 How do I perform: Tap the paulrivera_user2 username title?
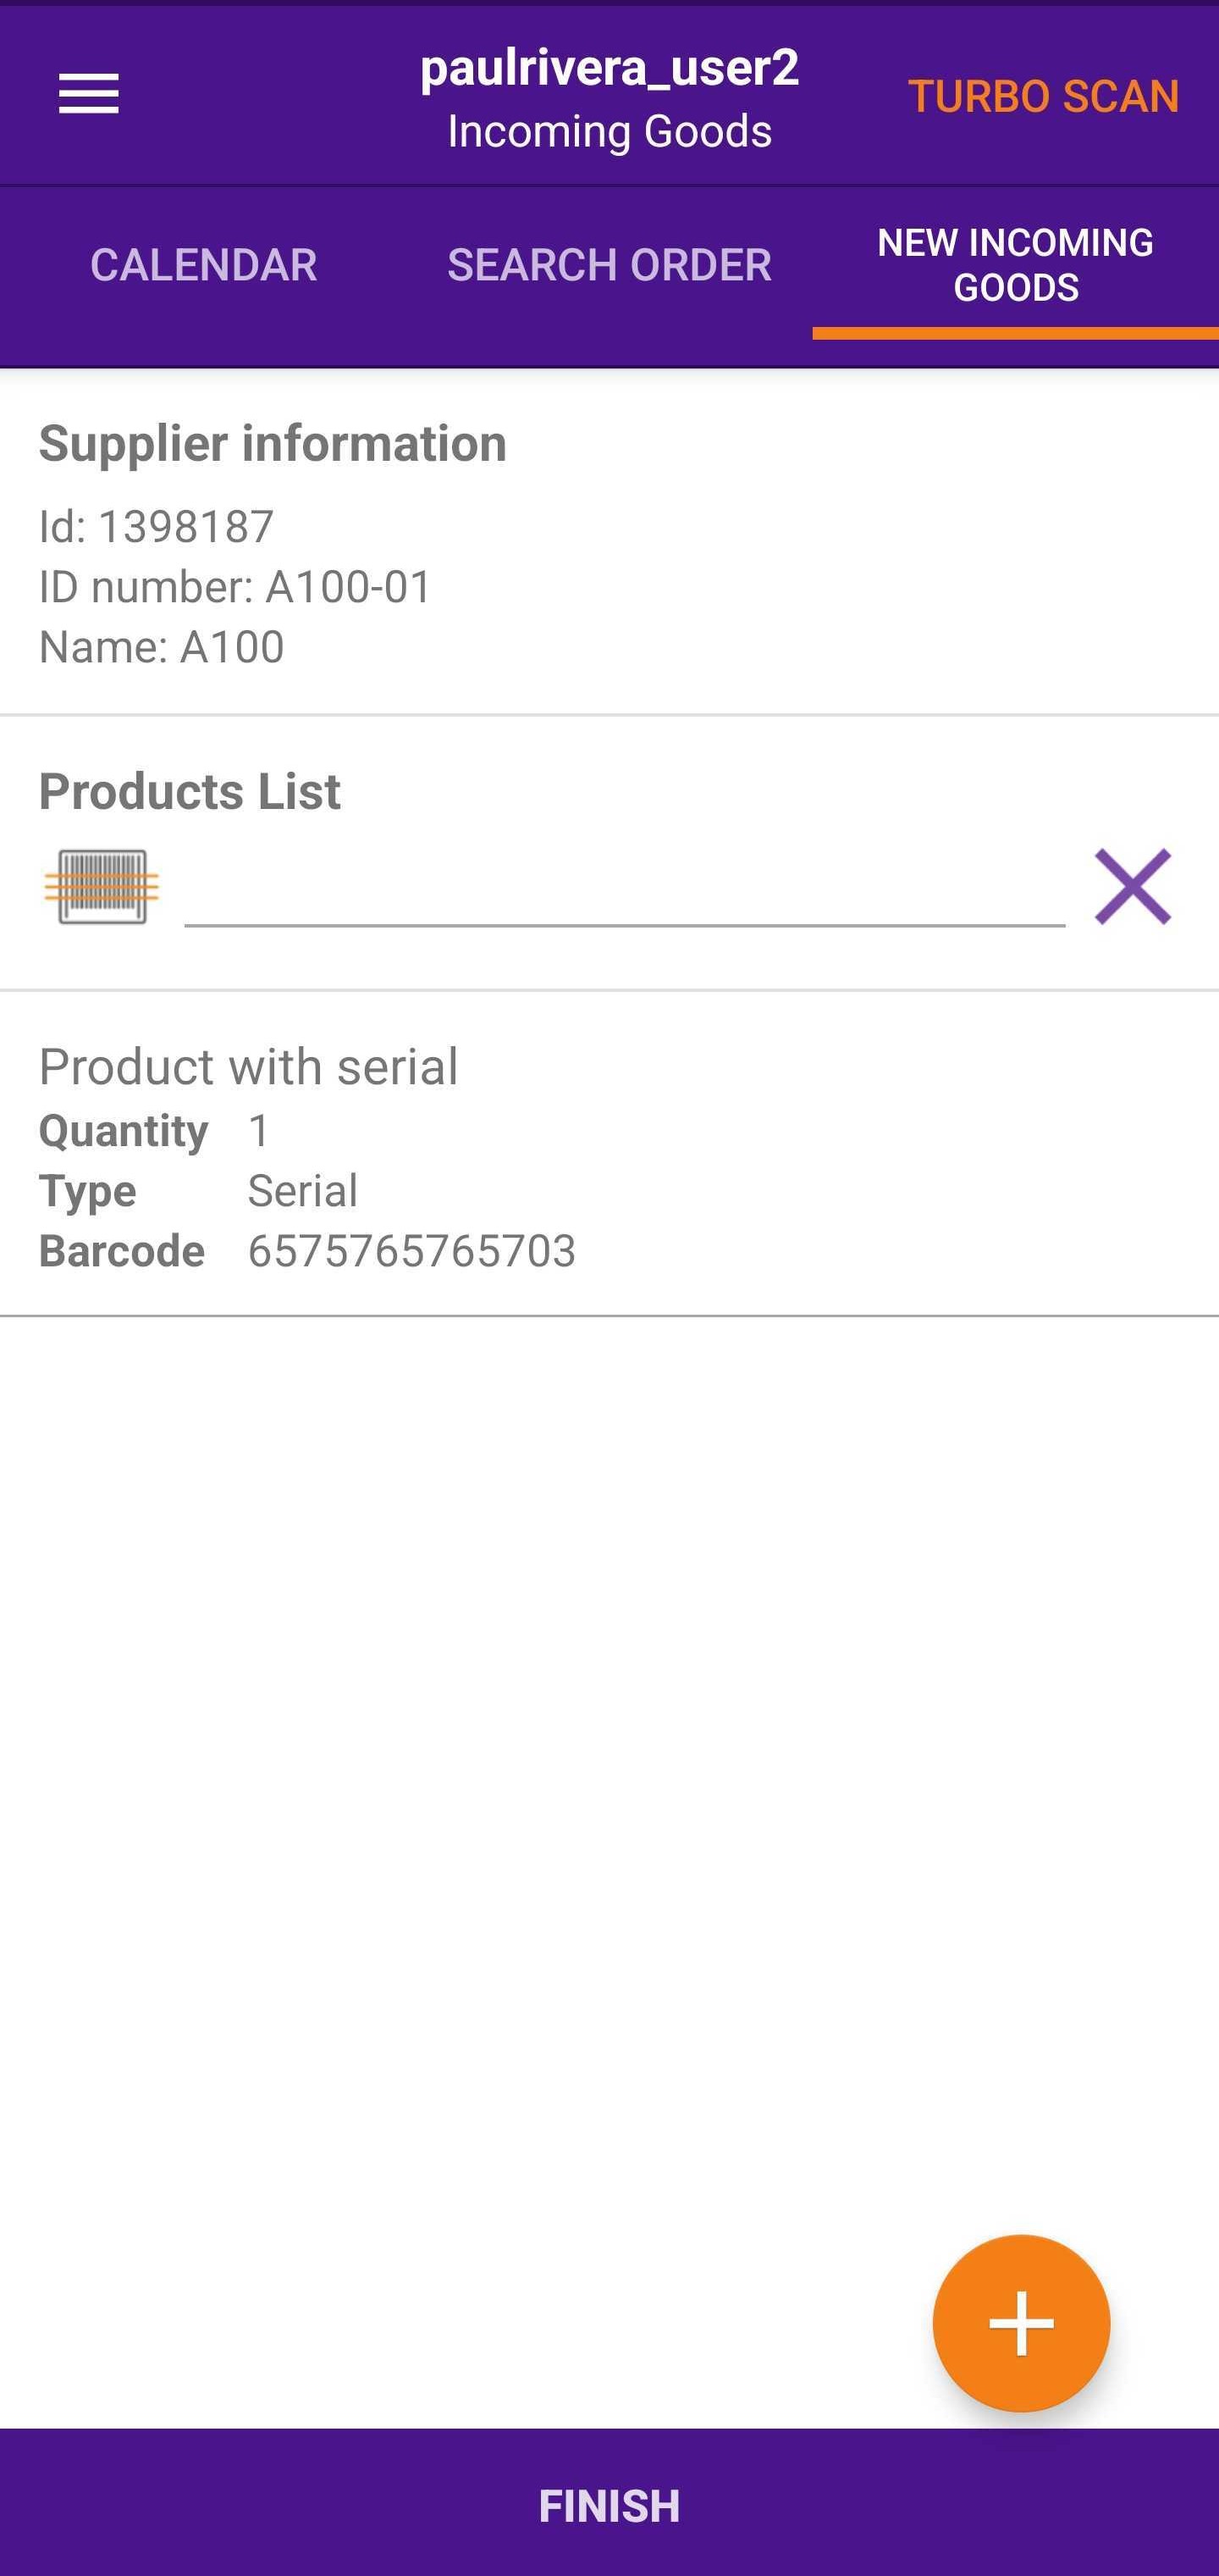click(609, 68)
